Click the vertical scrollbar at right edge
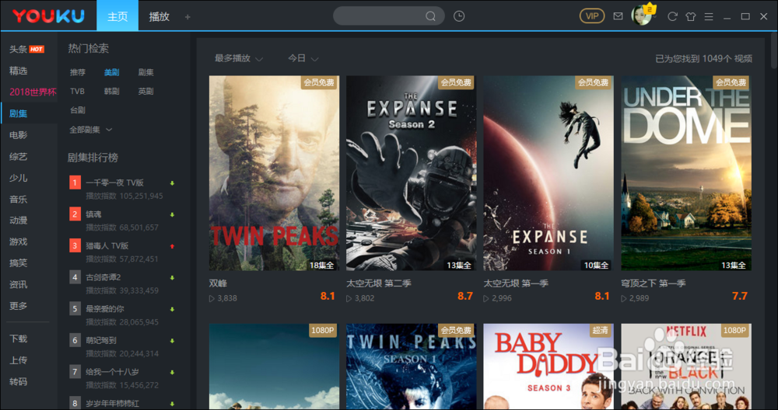The width and height of the screenshot is (778, 410). (774, 52)
